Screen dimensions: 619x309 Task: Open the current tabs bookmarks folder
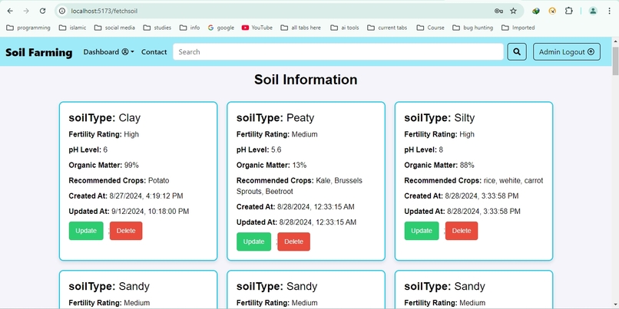[x=387, y=28]
